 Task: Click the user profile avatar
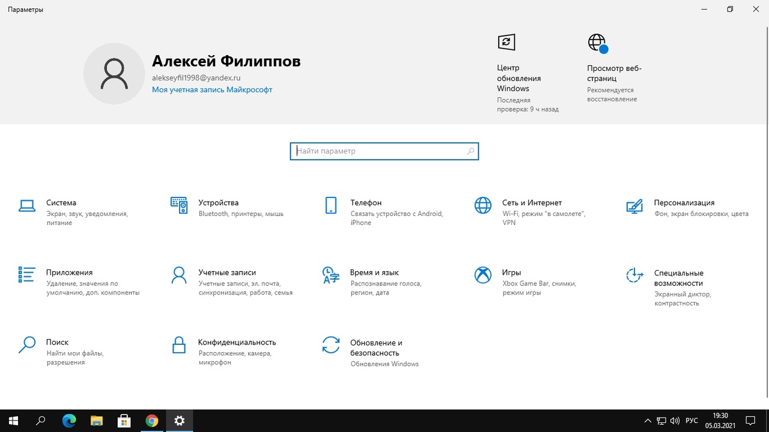114,73
